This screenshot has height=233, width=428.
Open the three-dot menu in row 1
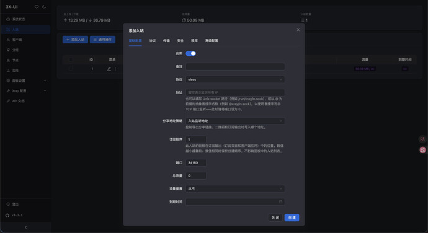tap(115, 69)
